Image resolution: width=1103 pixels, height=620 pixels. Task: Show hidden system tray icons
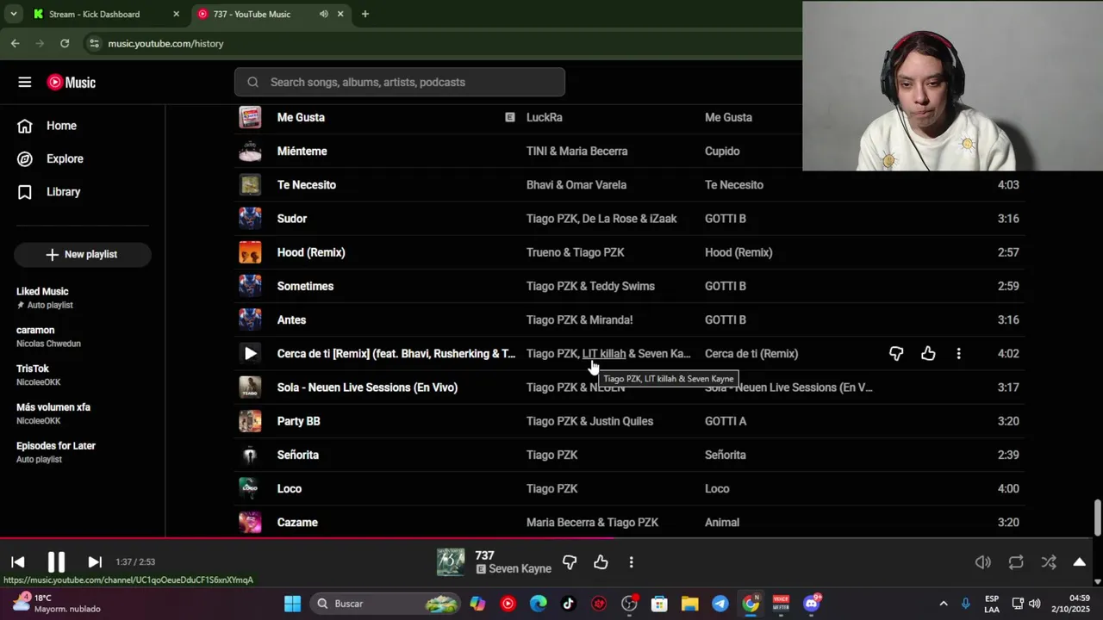click(x=943, y=603)
